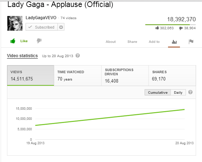The image size is (202, 162).
Task: Open the 74 videos link
Action: click(x=69, y=18)
